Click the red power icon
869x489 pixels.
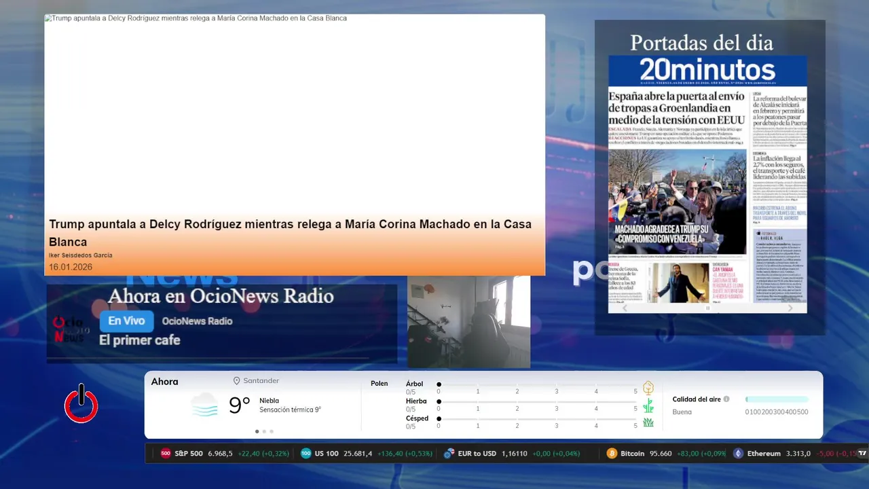point(81,403)
